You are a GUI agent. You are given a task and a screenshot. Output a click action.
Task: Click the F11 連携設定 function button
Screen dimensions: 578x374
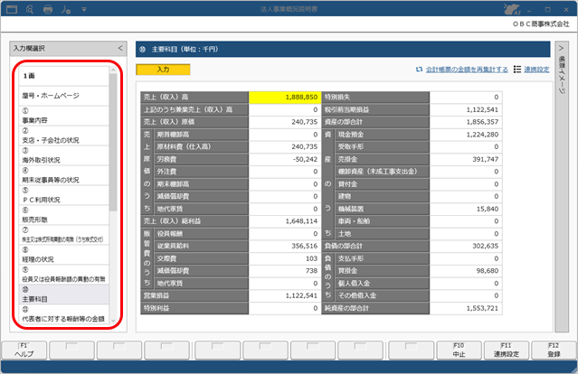(x=507, y=351)
